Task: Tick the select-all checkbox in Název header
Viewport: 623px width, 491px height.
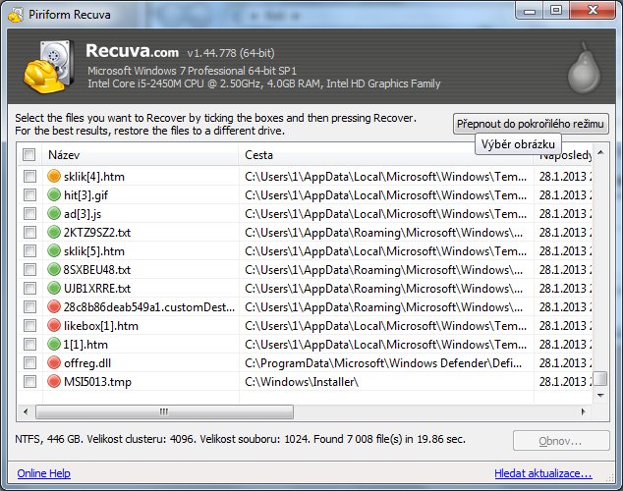Action: coord(29,154)
